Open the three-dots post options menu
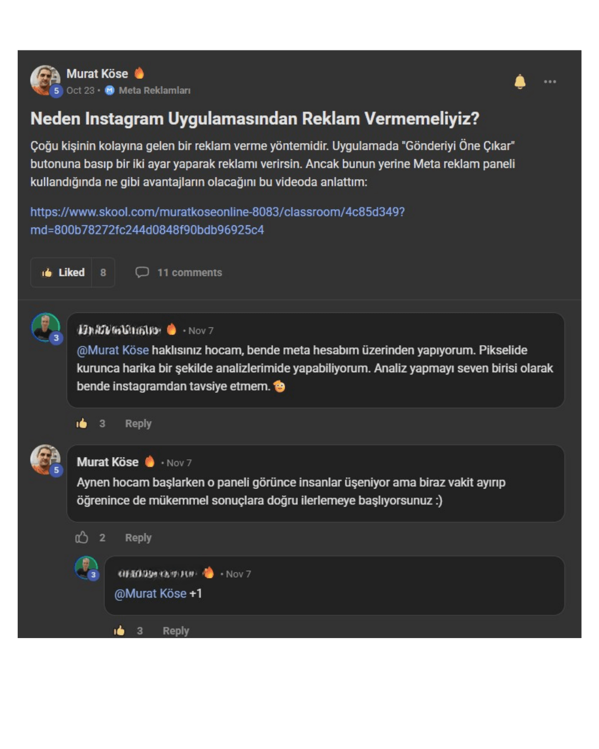The width and height of the screenshot is (599, 749). pos(550,82)
